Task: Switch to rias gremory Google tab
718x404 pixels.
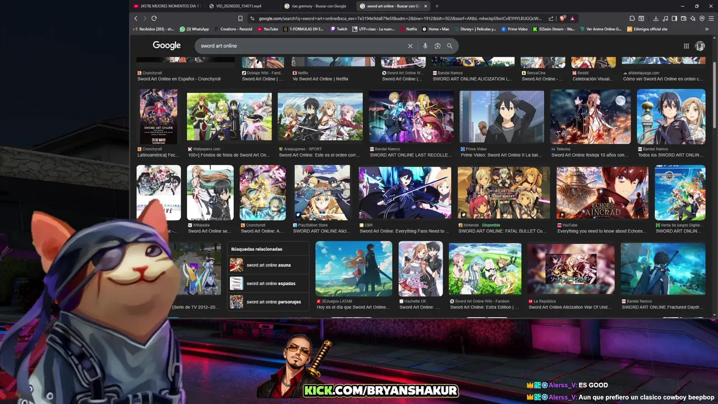Action: (318, 6)
